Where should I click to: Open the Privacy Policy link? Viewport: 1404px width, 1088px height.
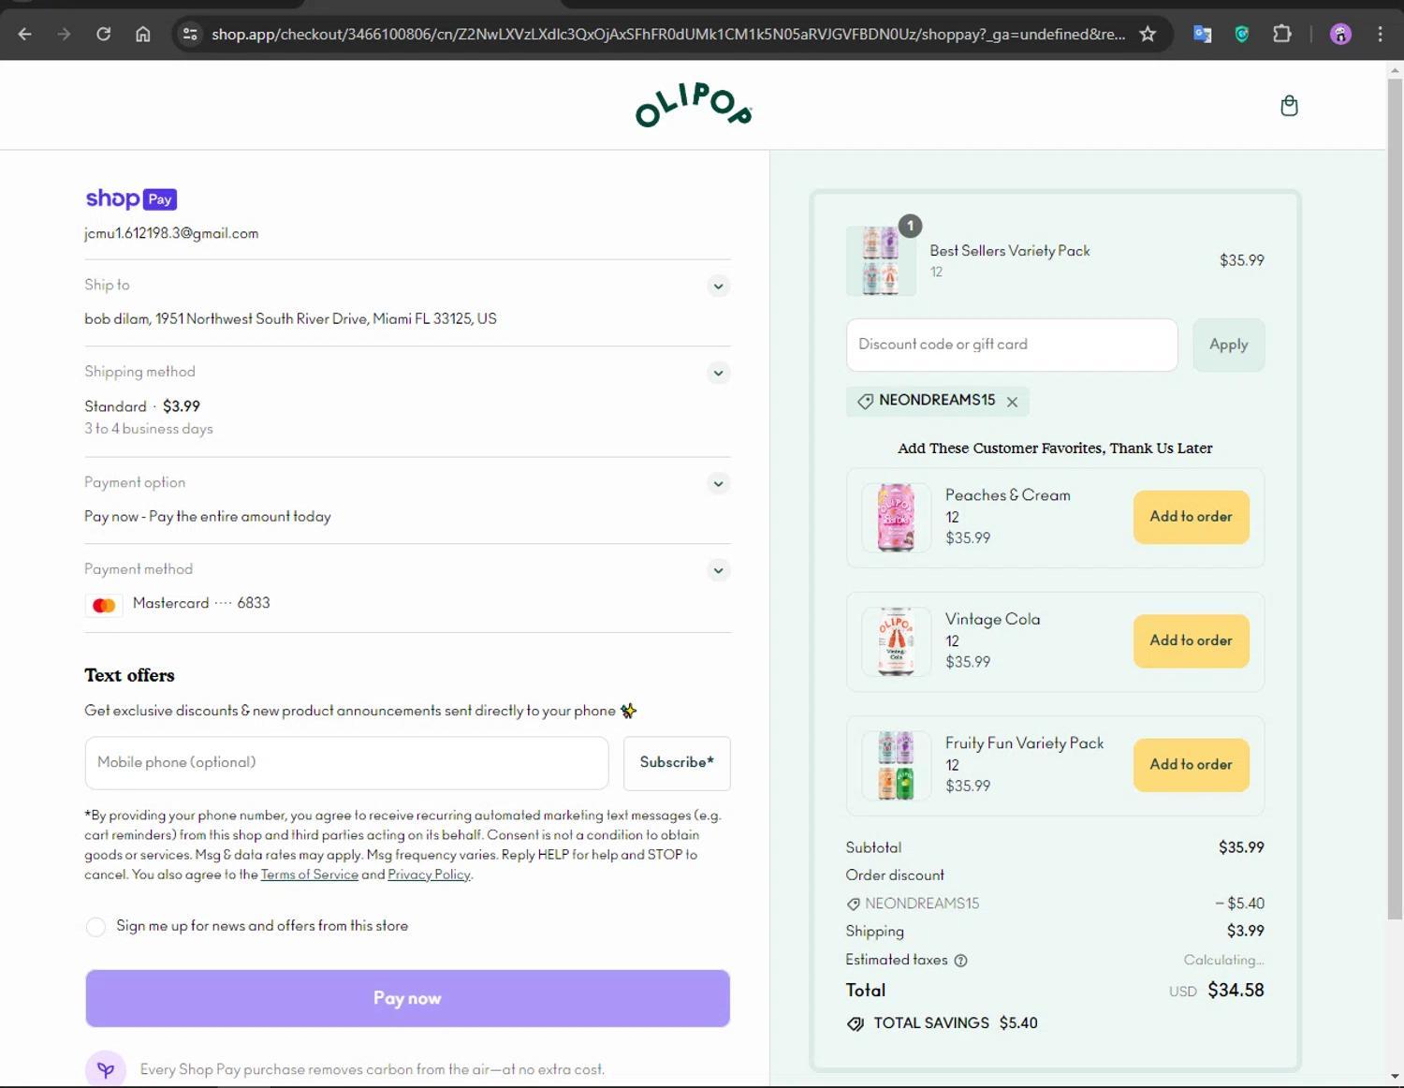429,875
